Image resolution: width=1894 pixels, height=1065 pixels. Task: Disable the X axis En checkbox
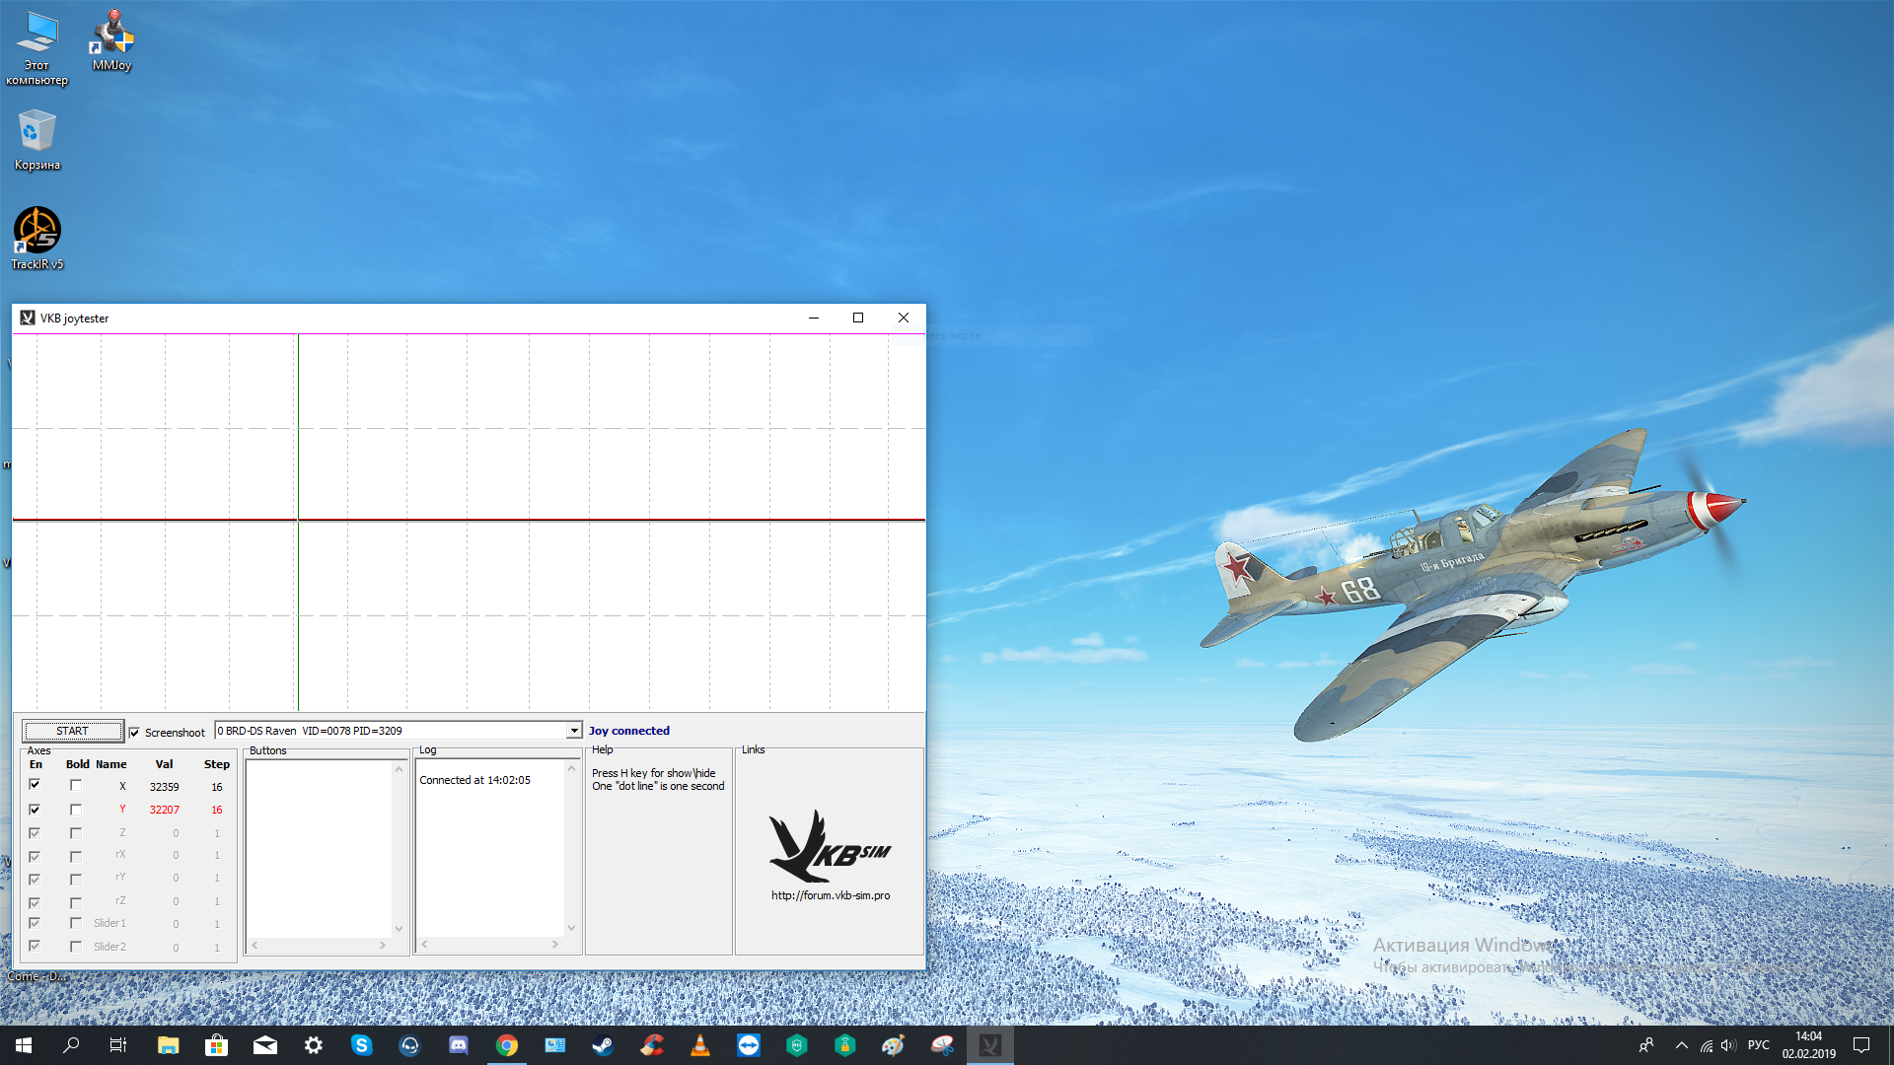coord(35,785)
